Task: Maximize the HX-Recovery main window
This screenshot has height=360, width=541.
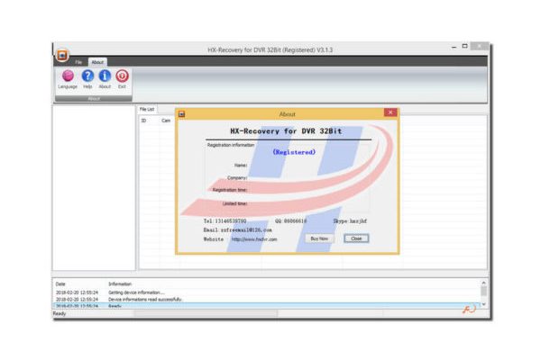Action: (x=465, y=46)
